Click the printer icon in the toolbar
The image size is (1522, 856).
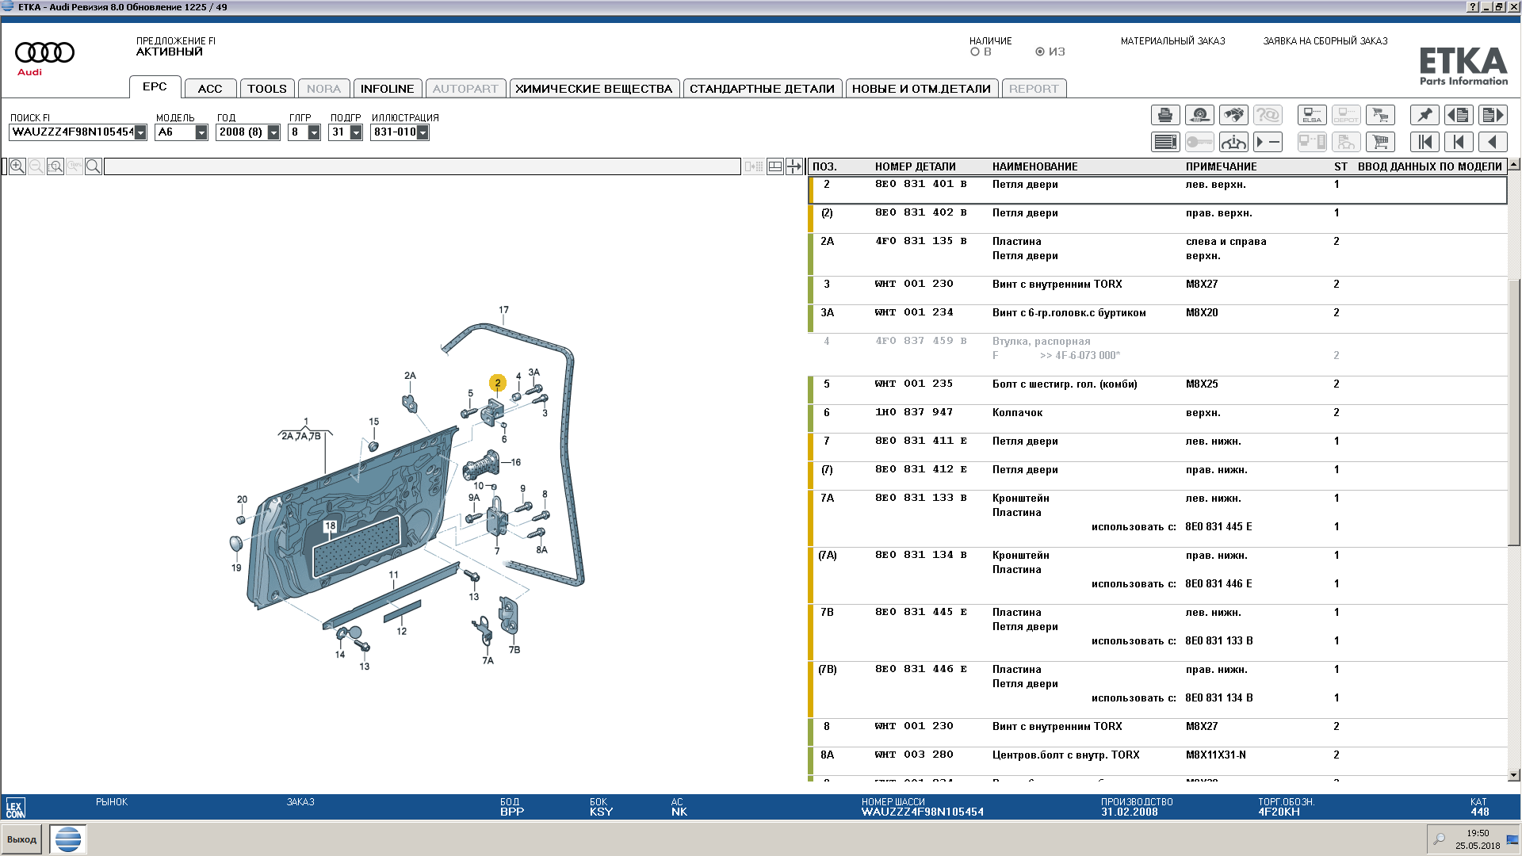tap(1165, 116)
